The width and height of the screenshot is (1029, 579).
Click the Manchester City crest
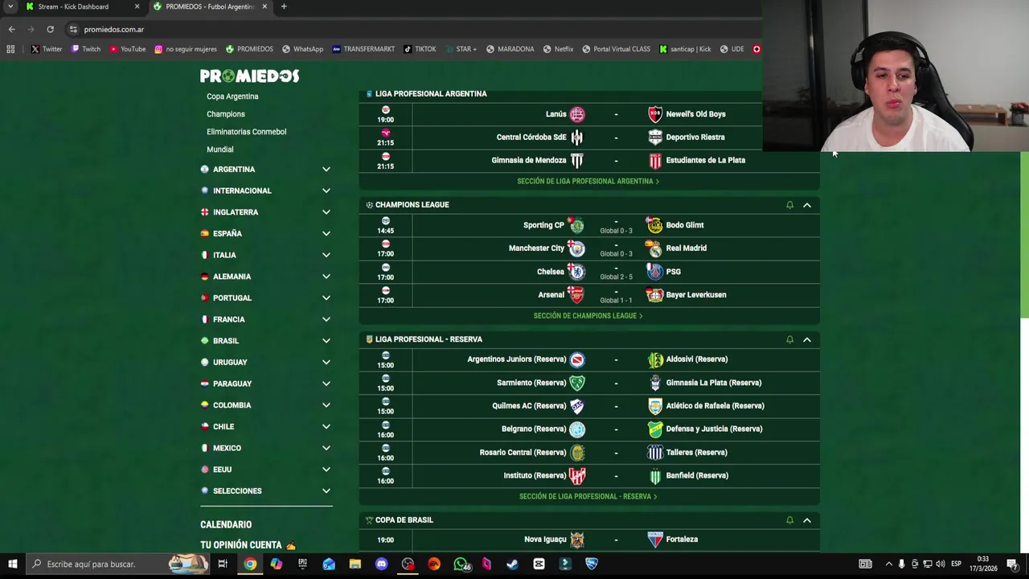pos(576,248)
